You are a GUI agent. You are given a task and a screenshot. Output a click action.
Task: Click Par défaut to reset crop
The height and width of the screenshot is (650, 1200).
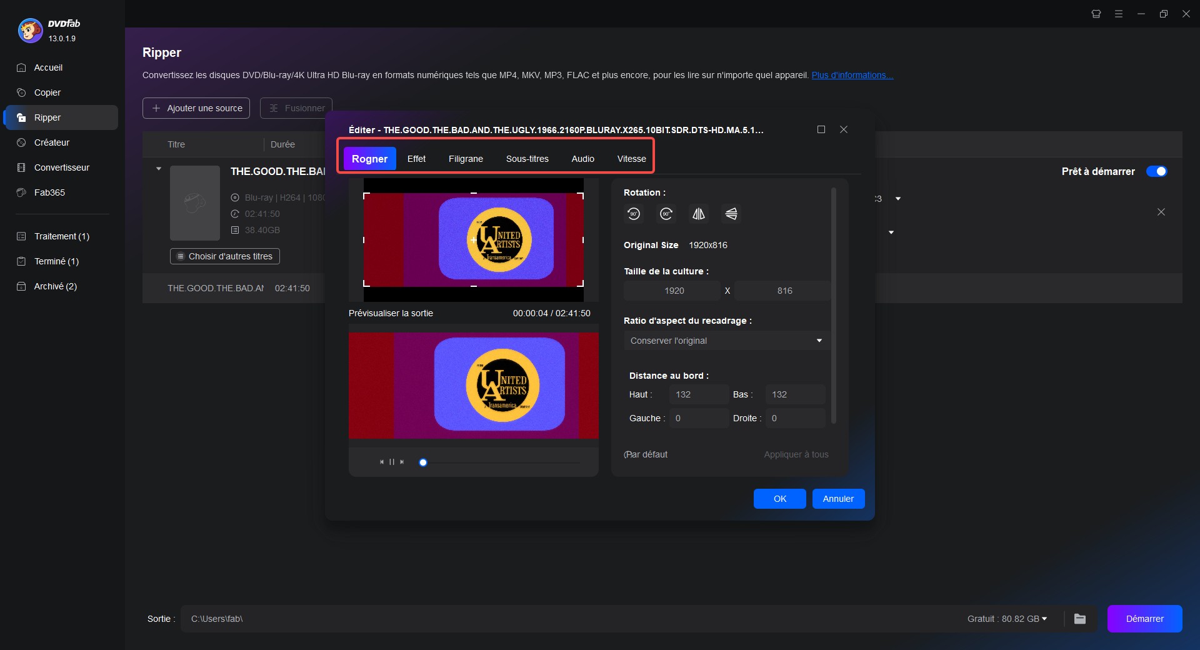[x=646, y=454]
